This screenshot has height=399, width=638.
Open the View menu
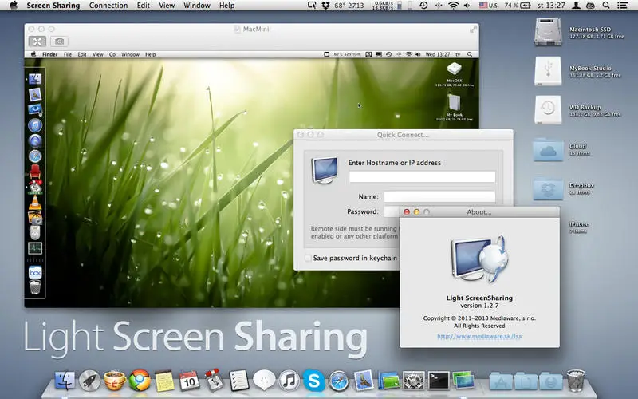(167, 6)
